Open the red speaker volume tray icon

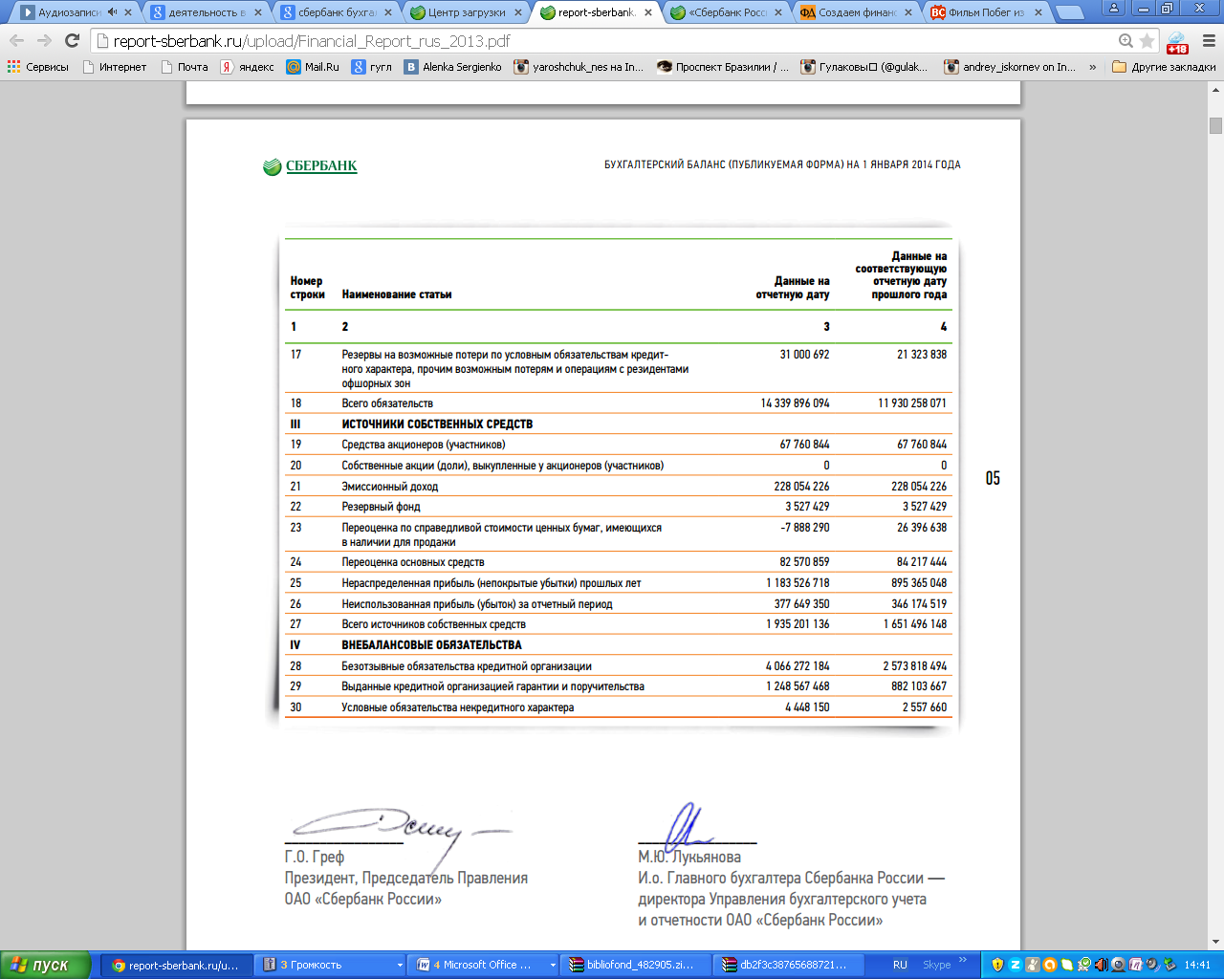click(1102, 965)
